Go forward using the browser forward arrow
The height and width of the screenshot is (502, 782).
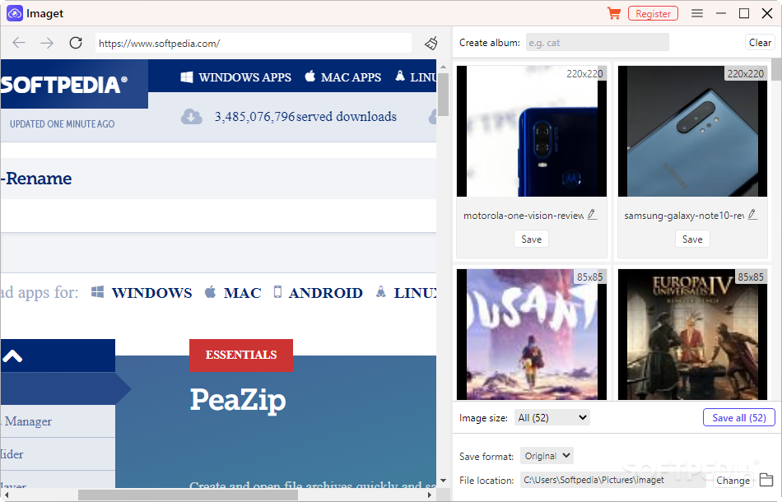47,43
